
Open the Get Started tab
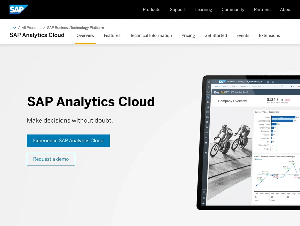216,35
